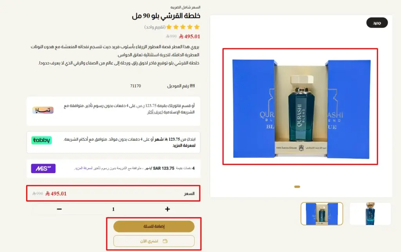Image resolution: width=401 pixels, height=252 pixels.
Task: Click the Tamara payment logo
Action: click(43, 110)
